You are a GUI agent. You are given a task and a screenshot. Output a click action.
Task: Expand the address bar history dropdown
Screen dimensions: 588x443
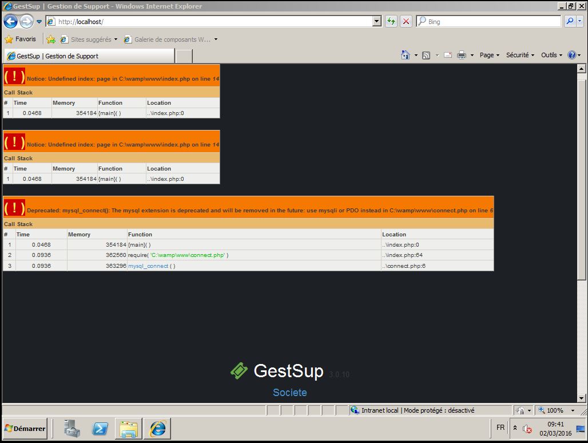[x=377, y=21]
